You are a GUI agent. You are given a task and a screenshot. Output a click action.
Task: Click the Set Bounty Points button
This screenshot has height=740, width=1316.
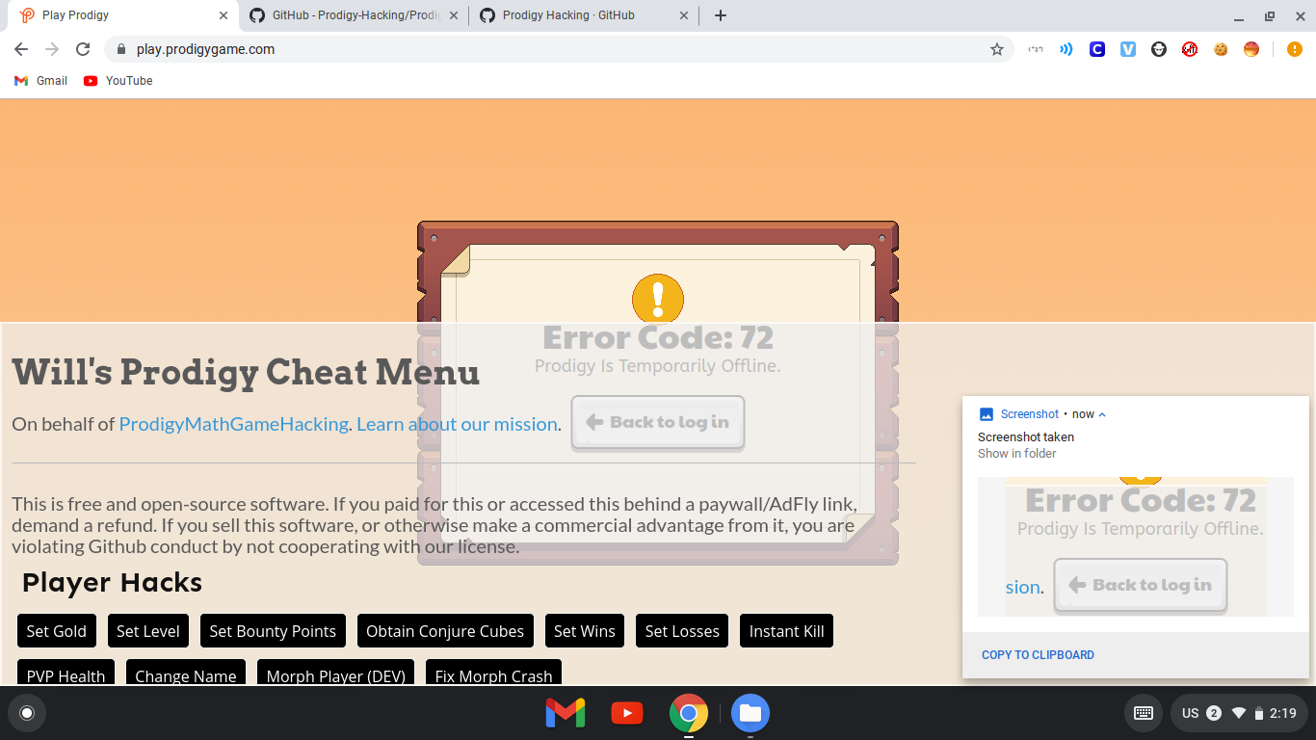pyautogui.click(x=273, y=631)
